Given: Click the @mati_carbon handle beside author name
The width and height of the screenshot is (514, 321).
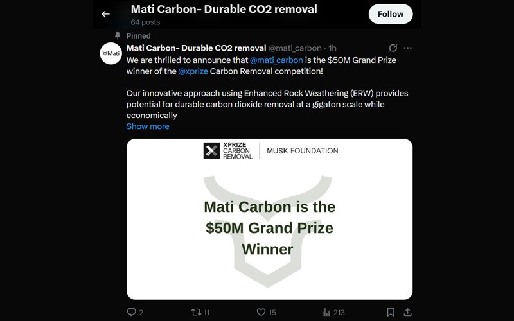Looking at the screenshot, I should 294,48.
